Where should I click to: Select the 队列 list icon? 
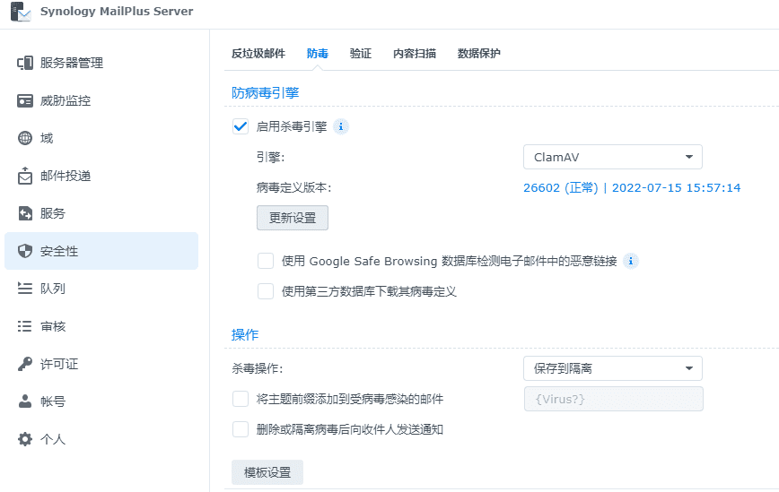coord(25,289)
